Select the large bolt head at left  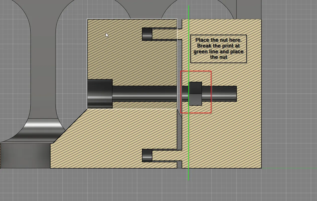100,94
